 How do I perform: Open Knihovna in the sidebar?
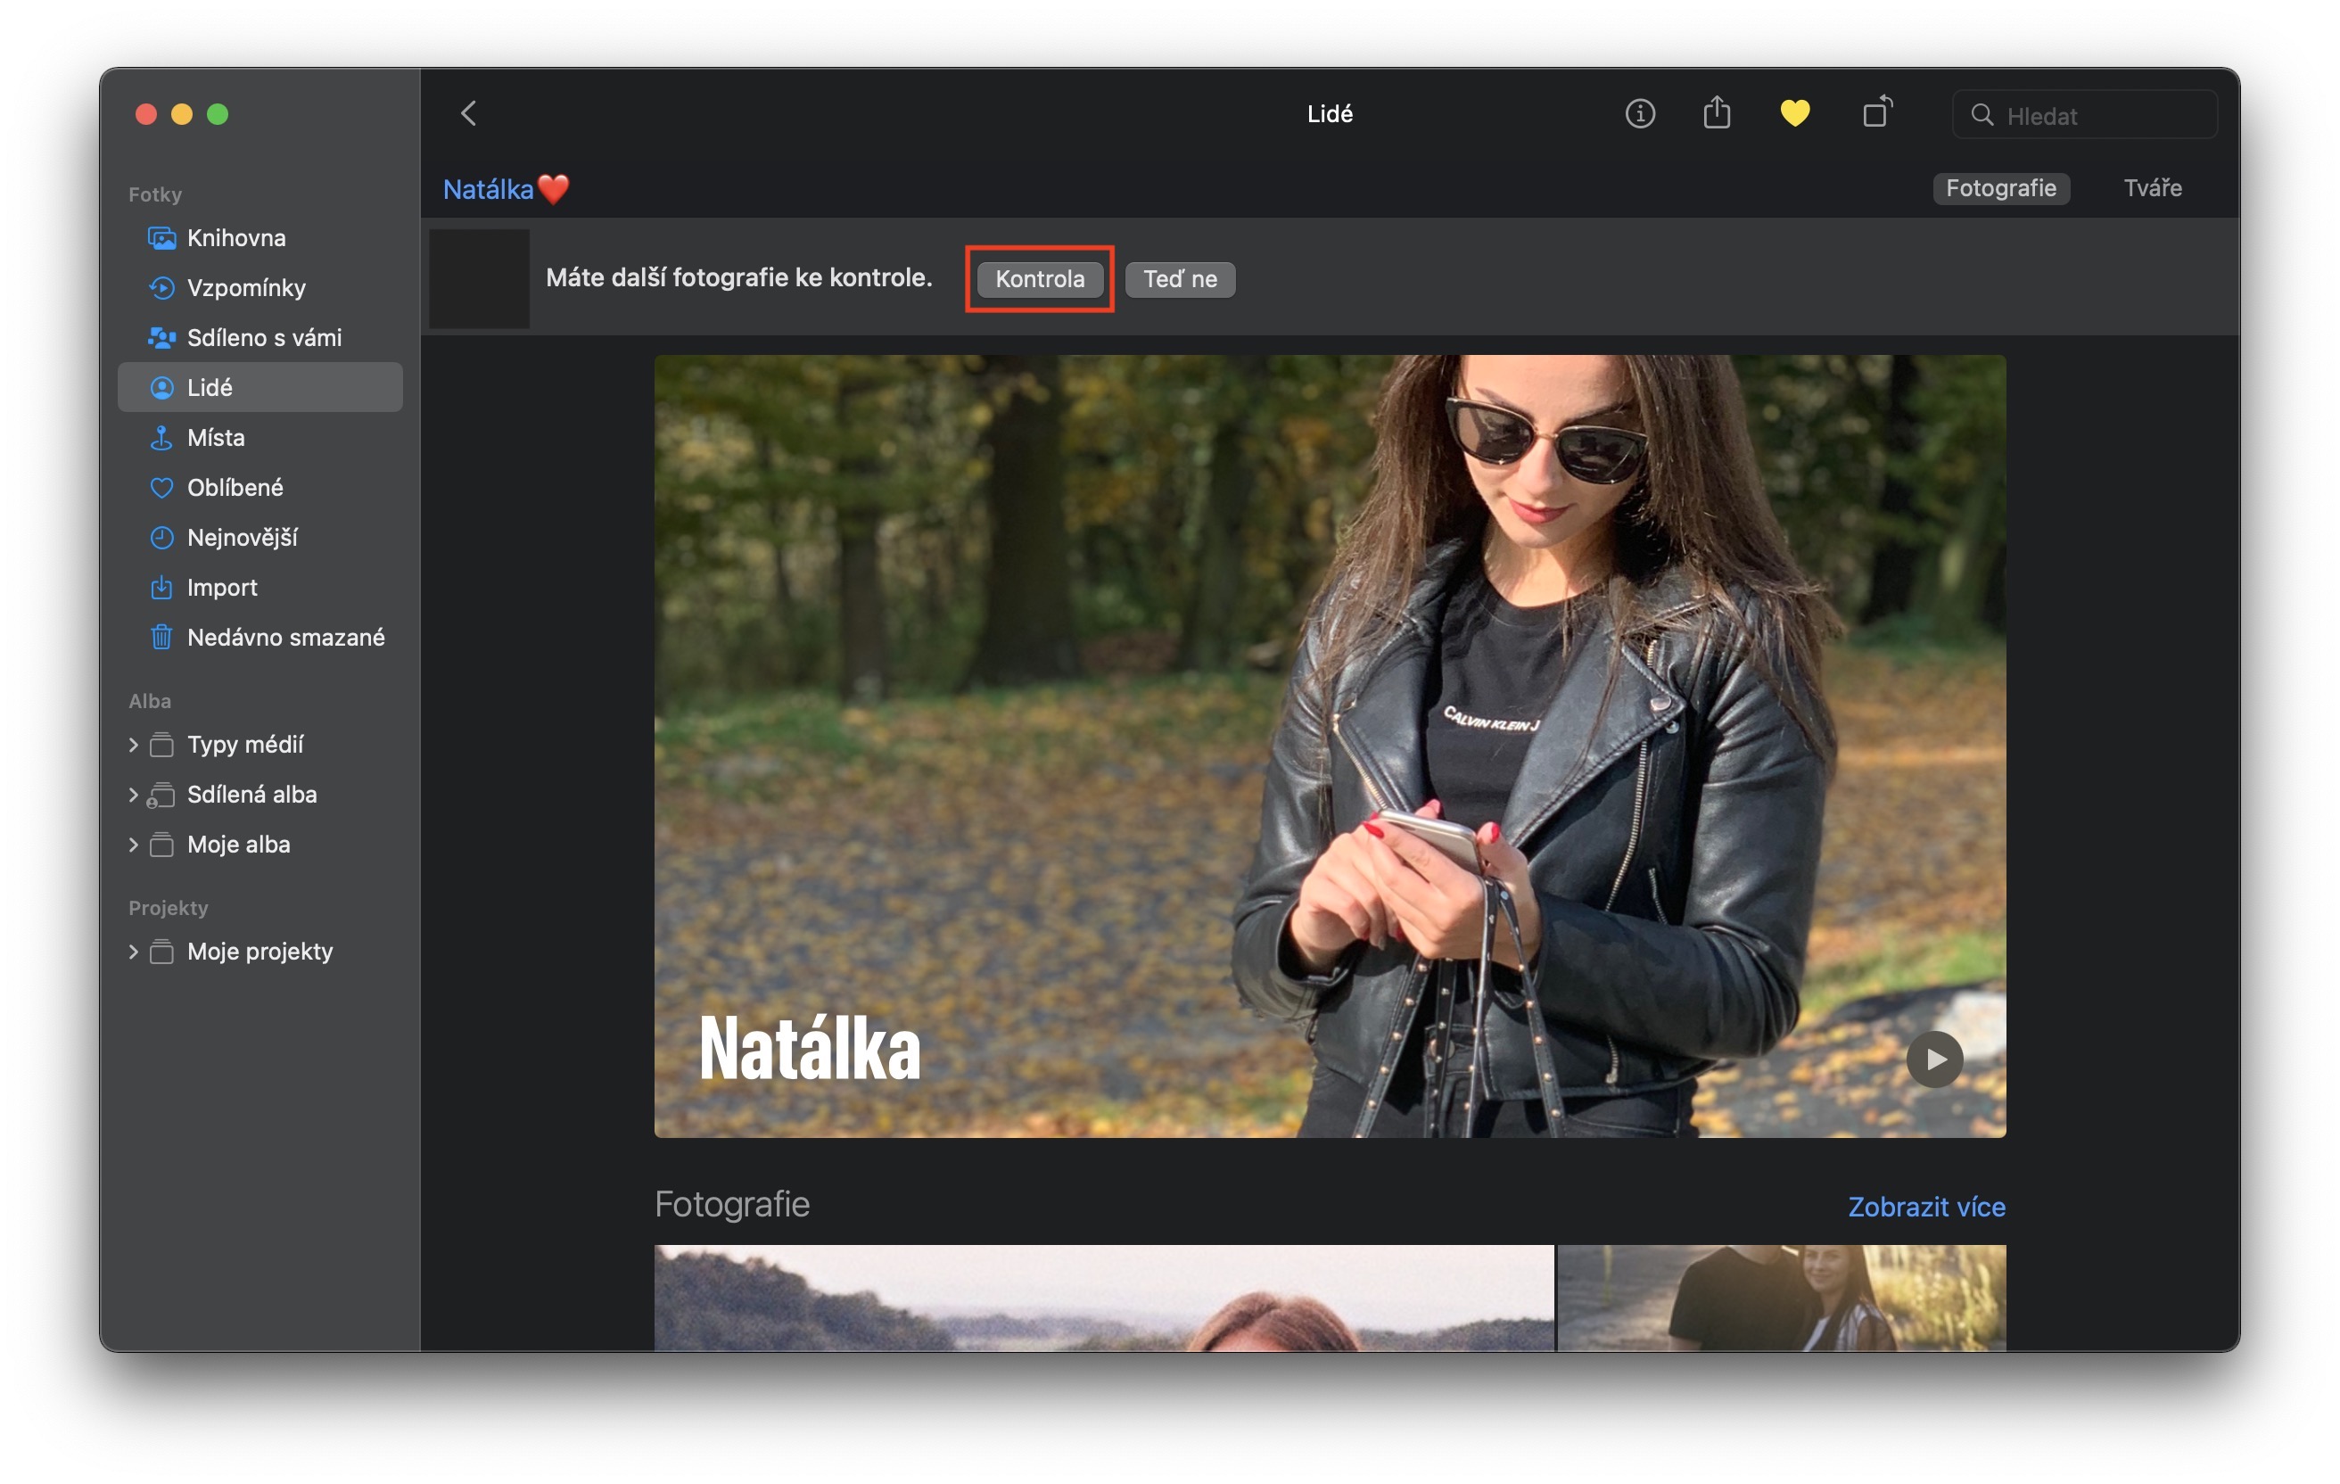(x=236, y=238)
